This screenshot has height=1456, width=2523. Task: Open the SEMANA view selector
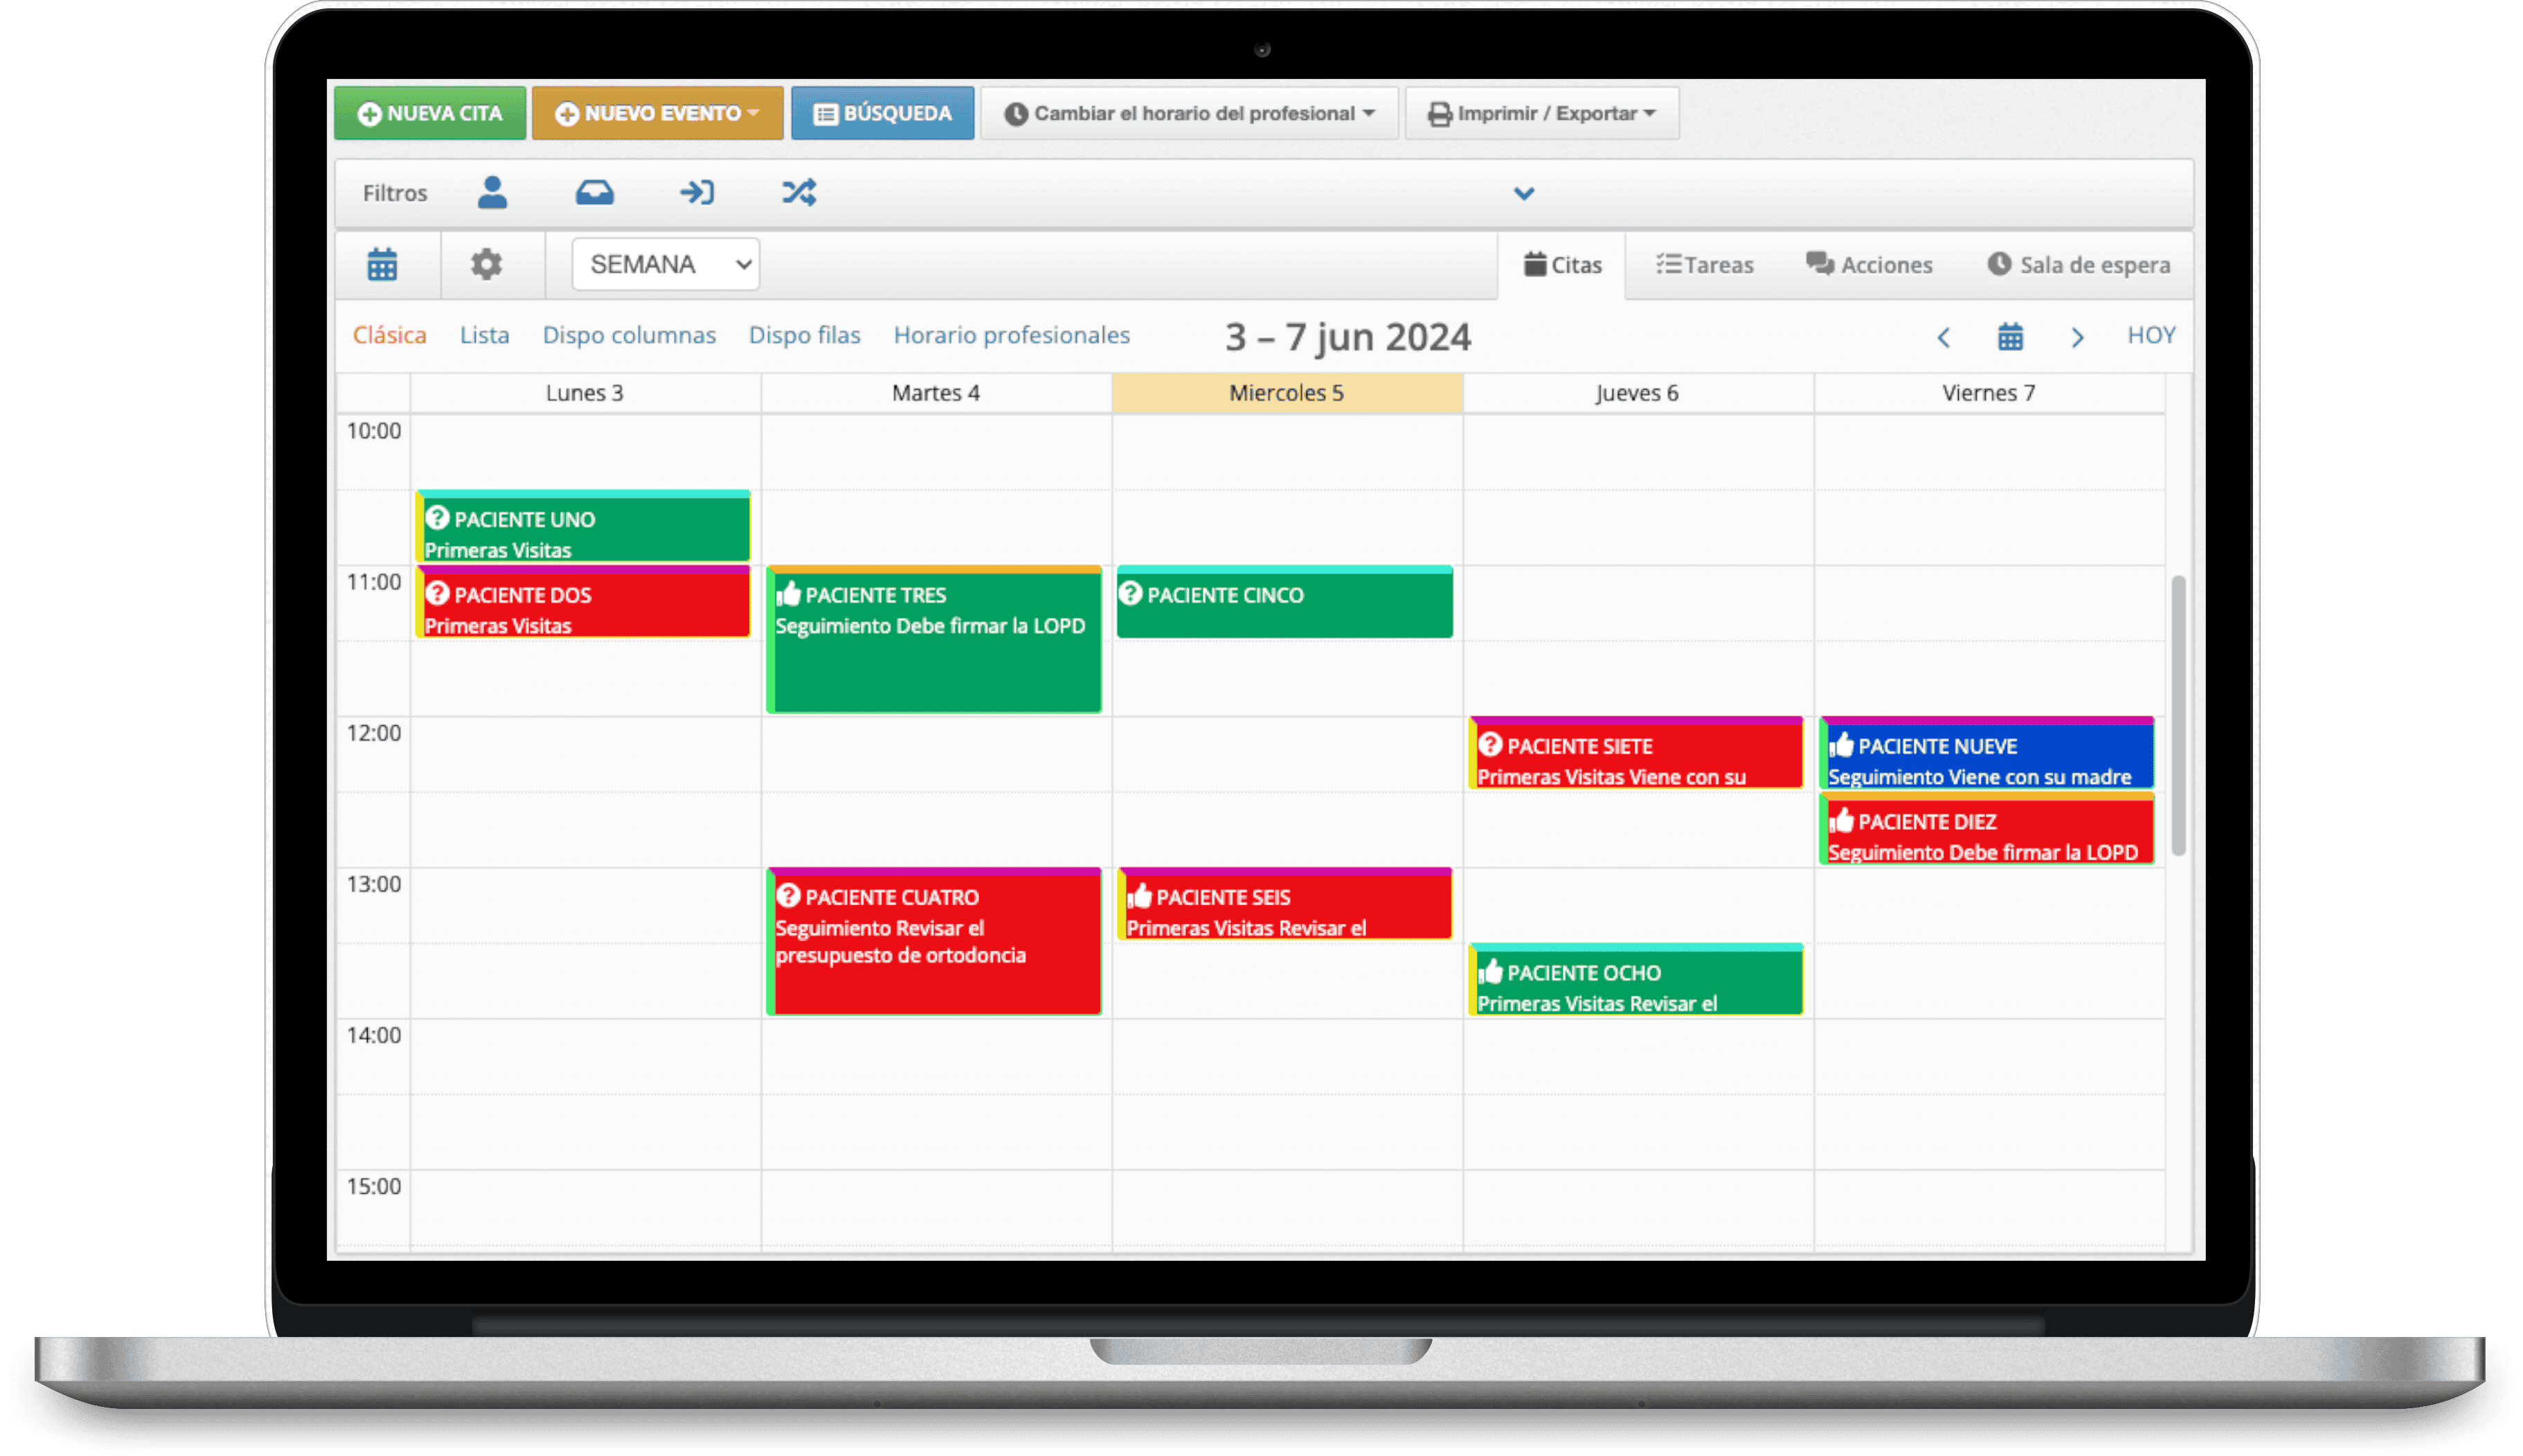click(x=665, y=264)
